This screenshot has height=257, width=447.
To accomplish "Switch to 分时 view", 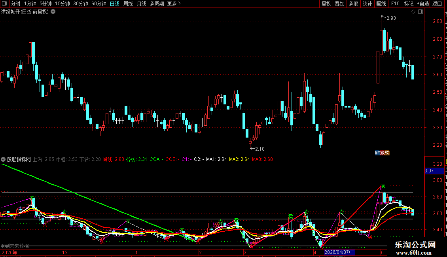I will [x=16, y=4].
